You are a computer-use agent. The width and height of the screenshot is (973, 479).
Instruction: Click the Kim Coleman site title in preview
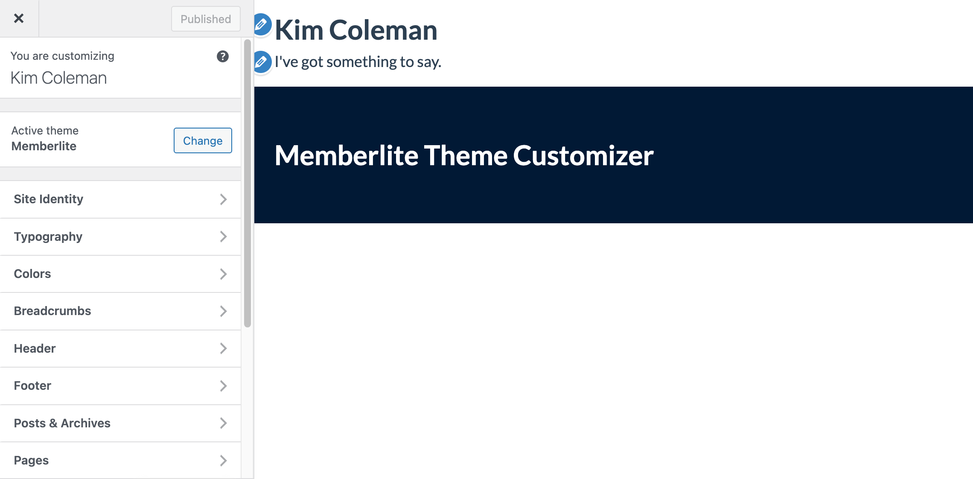pyautogui.click(x=357, y=29)
